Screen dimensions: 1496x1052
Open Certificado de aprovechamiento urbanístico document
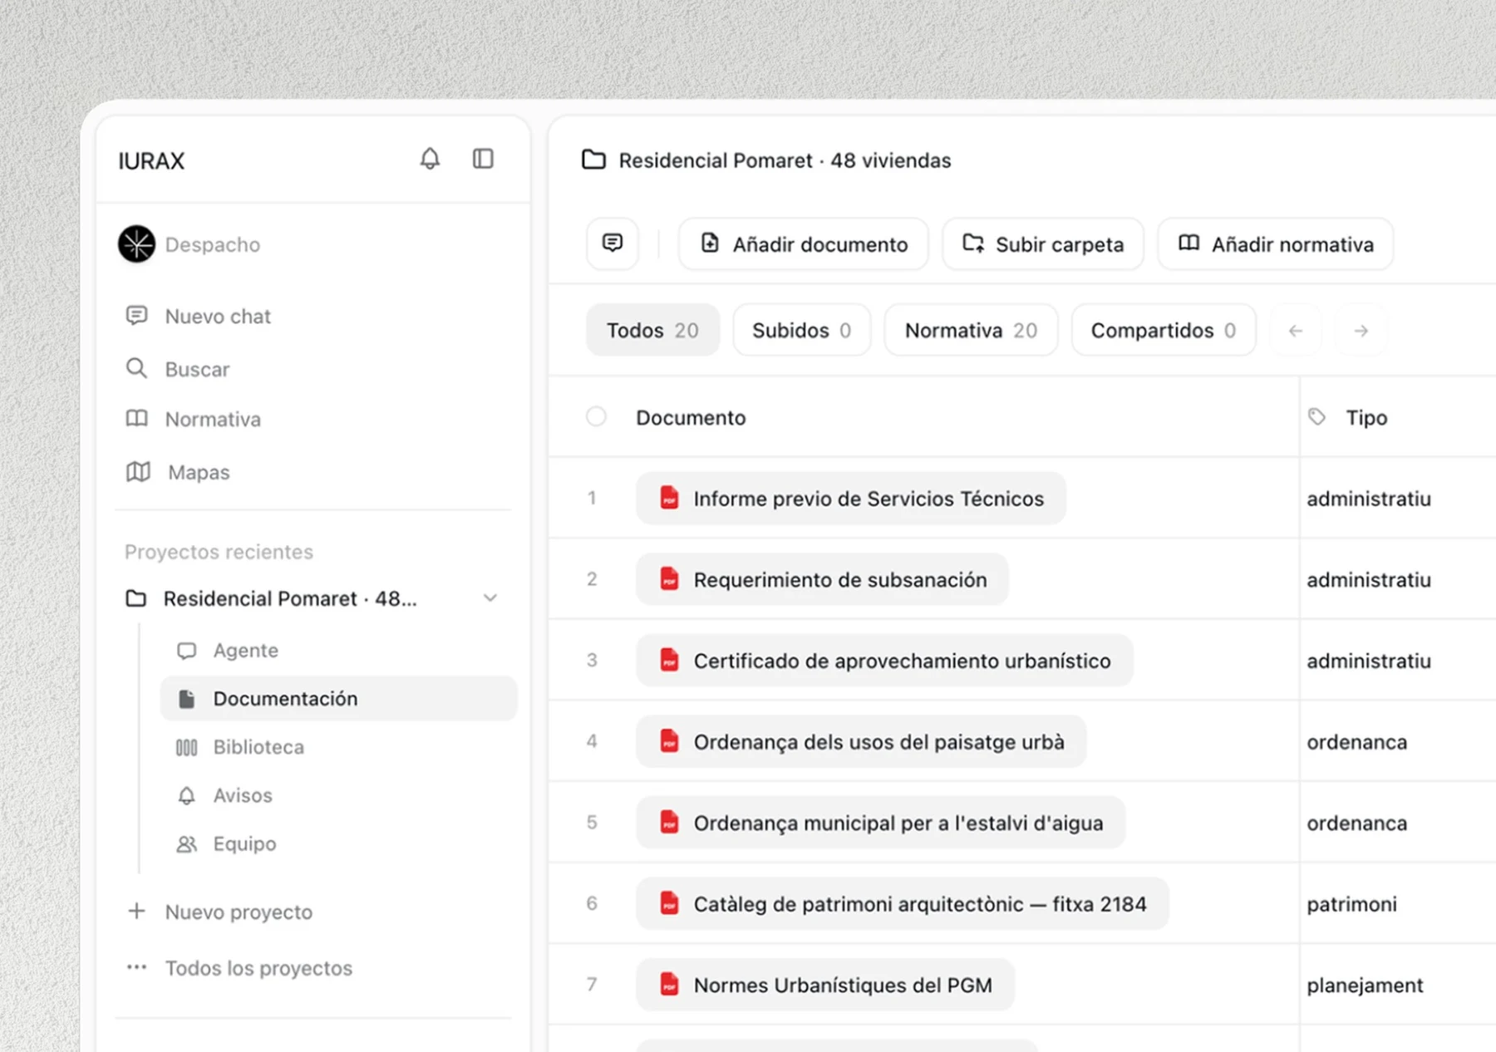tap(884, 660)
